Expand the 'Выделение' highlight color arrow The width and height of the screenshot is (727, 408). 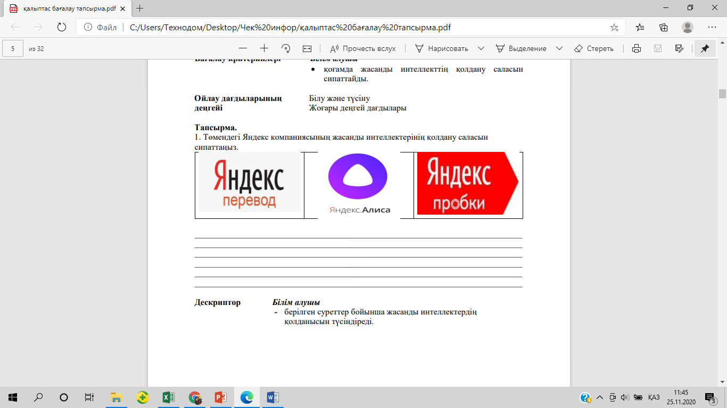(559, 48)
